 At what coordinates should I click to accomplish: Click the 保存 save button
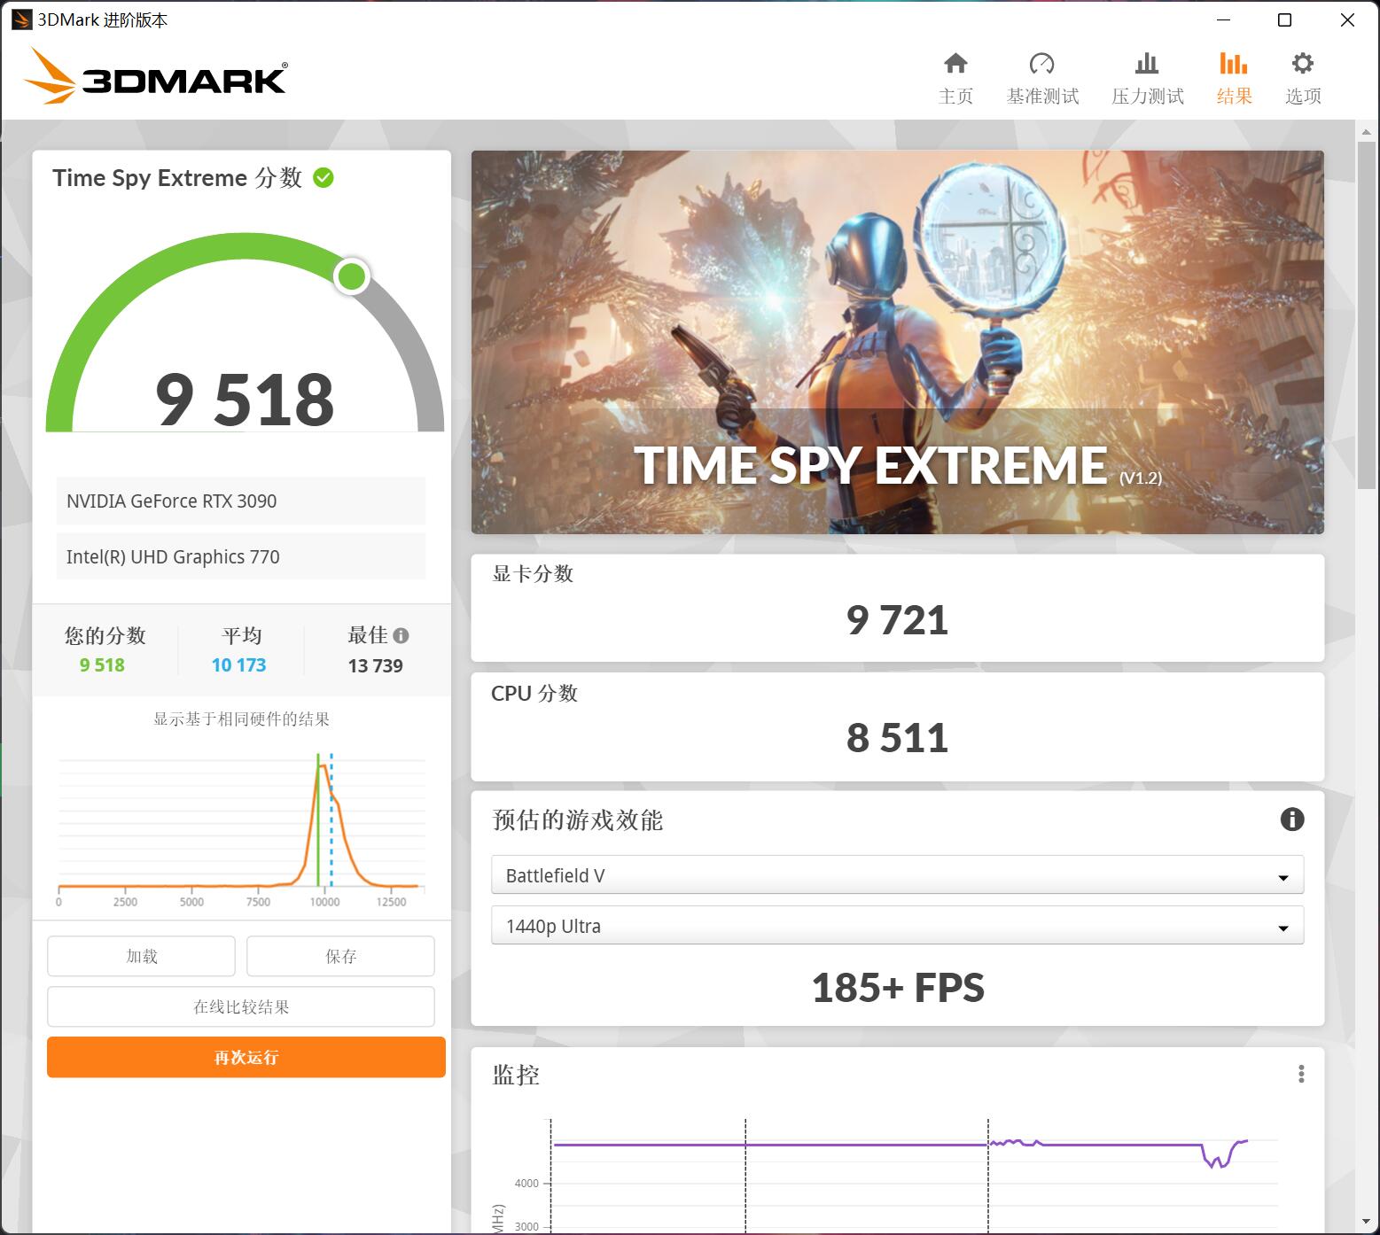[340, 956]
